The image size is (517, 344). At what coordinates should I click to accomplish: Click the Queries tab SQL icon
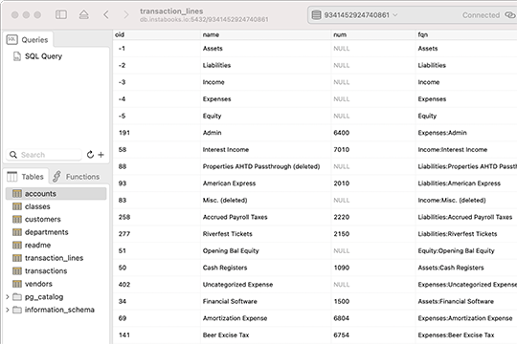coord(11,40)
